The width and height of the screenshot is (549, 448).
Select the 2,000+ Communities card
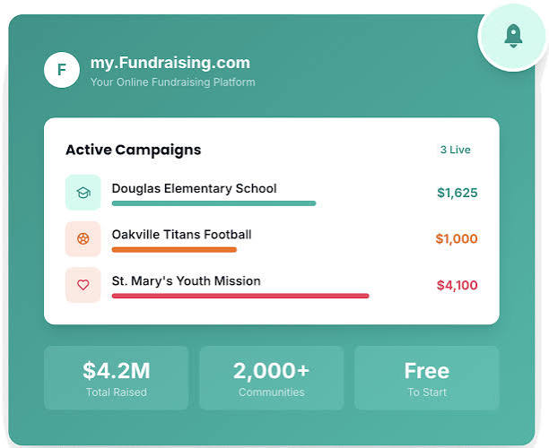pyautogui.click(x=271, y=378)
